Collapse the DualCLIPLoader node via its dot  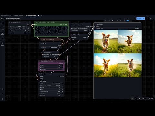(x=10, y=23)
